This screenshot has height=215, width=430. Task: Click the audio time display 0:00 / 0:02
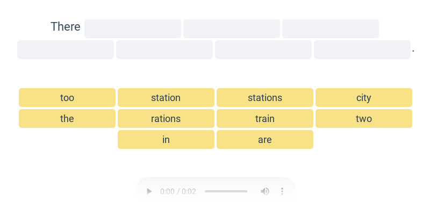(178, 191)
